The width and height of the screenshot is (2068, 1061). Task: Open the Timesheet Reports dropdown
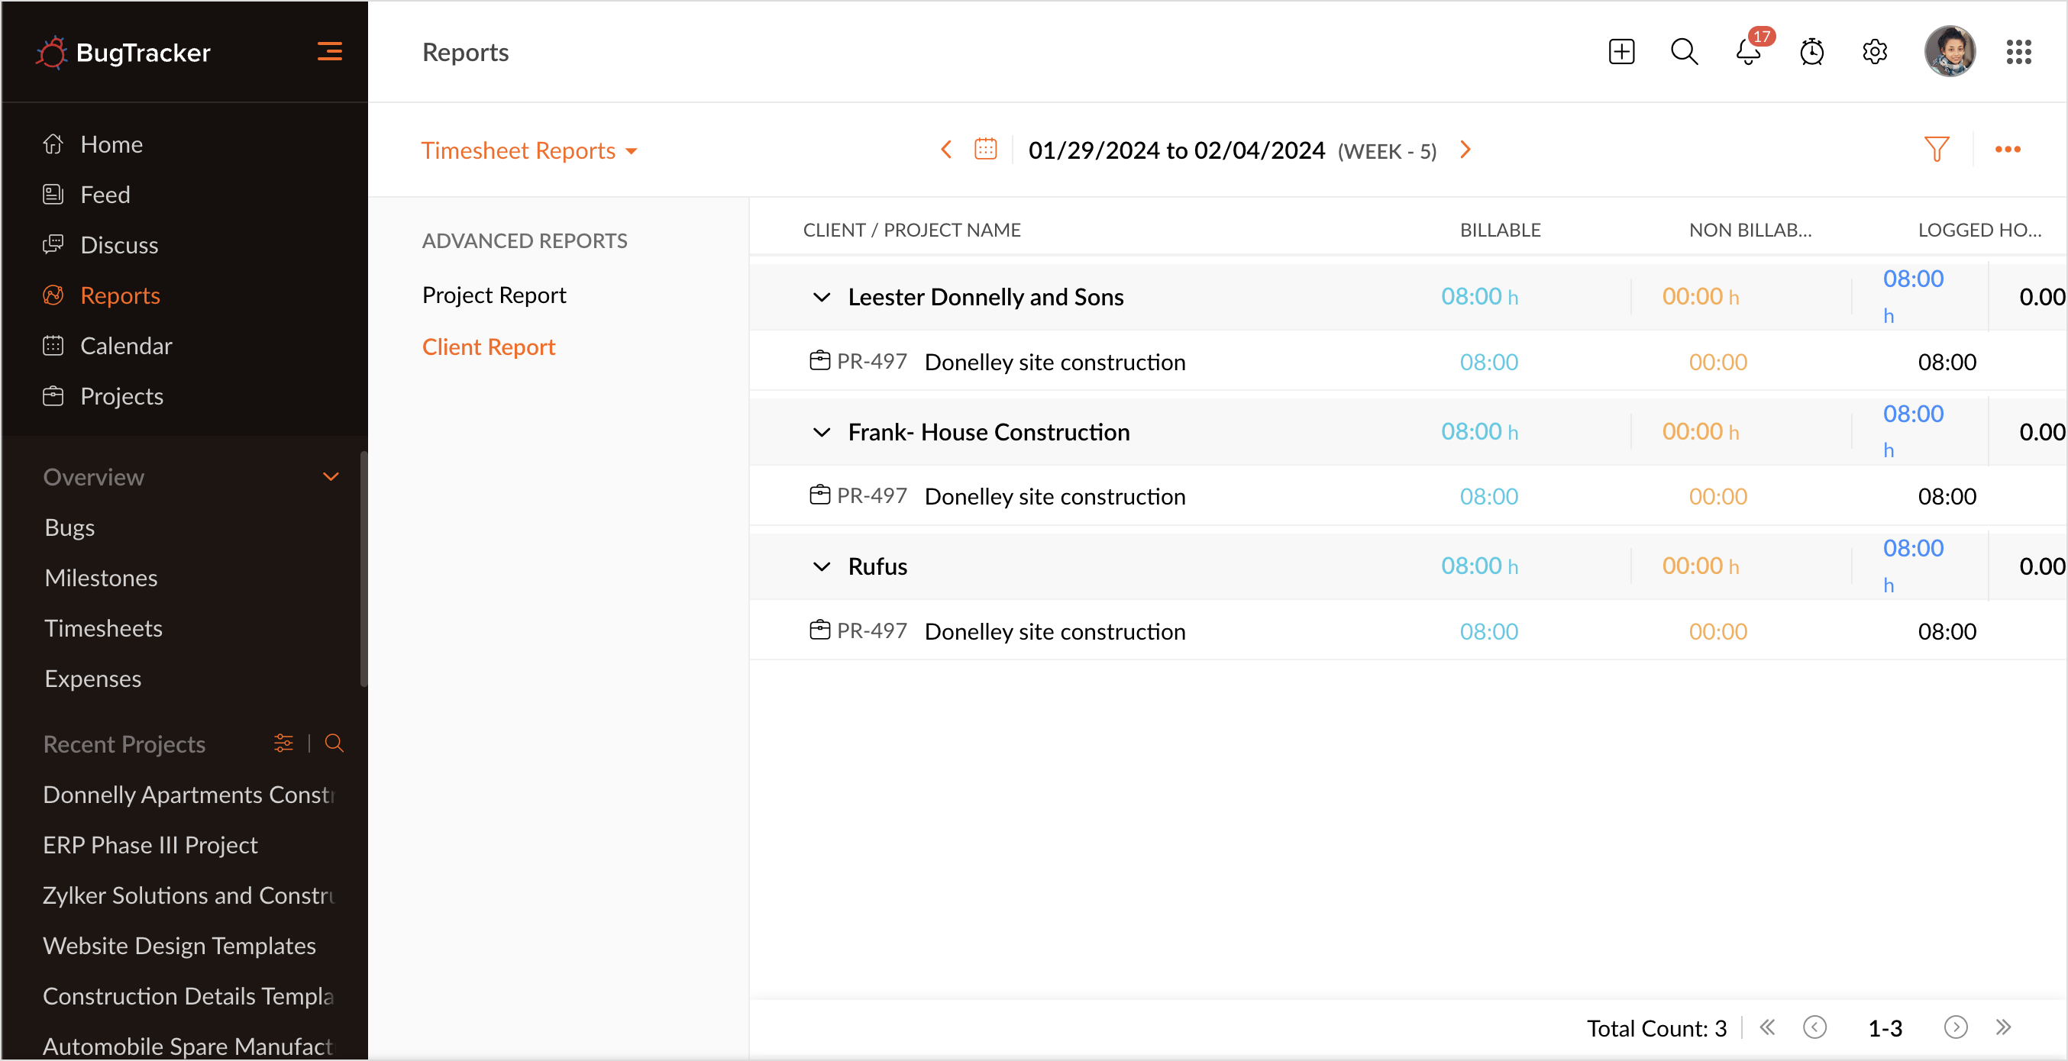pyautogui.click(x=529, y=151)
